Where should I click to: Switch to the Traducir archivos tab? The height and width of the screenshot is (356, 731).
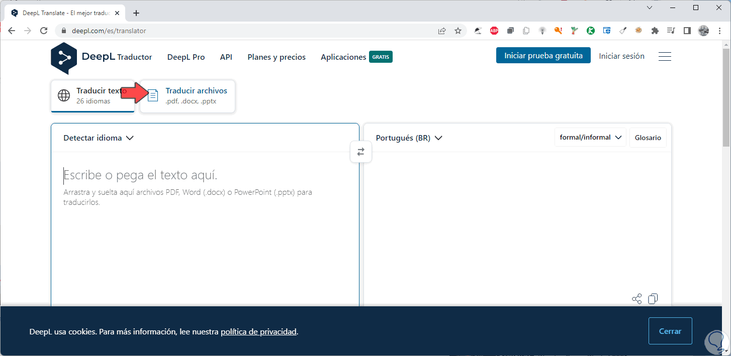188,95
